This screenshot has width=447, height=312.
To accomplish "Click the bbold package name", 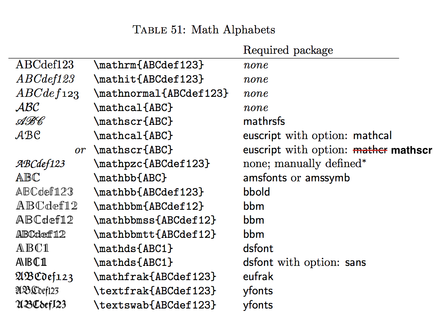I will tap(257, 192).
